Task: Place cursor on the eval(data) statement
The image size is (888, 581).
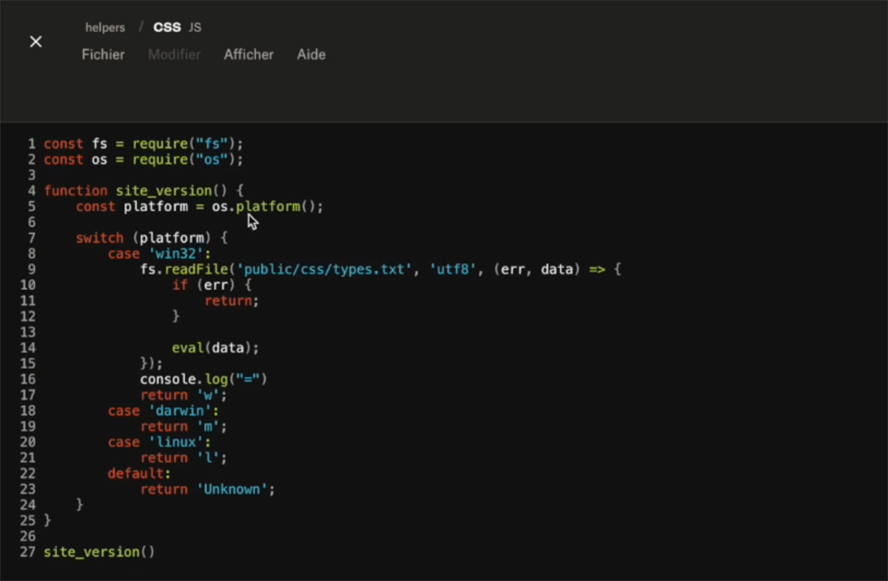Action: (x=215, y=348)
